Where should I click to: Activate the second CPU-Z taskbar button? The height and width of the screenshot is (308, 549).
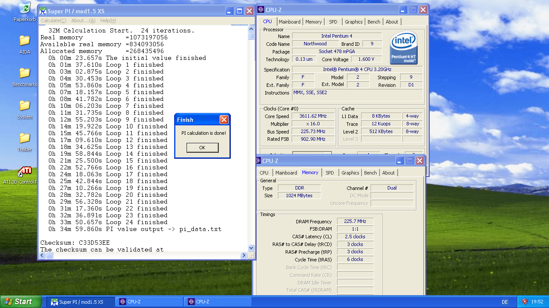[218, 302]
